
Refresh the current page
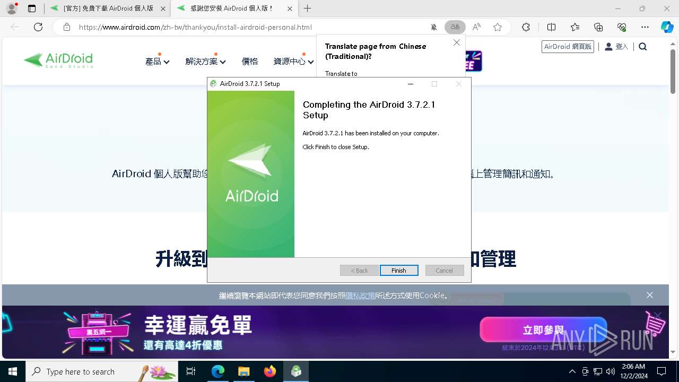pyautogui.click(x=38, y=27)
